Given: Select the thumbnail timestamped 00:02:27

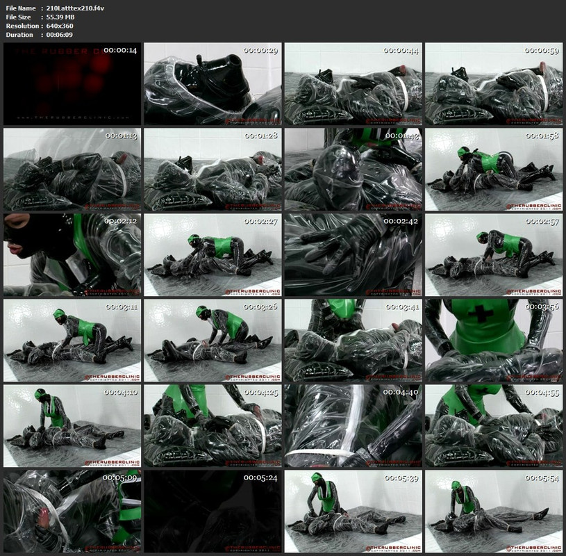Looking at the screenshot, I should click(213, 255).
